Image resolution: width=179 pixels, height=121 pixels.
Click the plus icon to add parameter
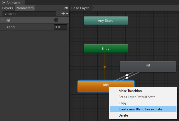click(x=63, y=13)
